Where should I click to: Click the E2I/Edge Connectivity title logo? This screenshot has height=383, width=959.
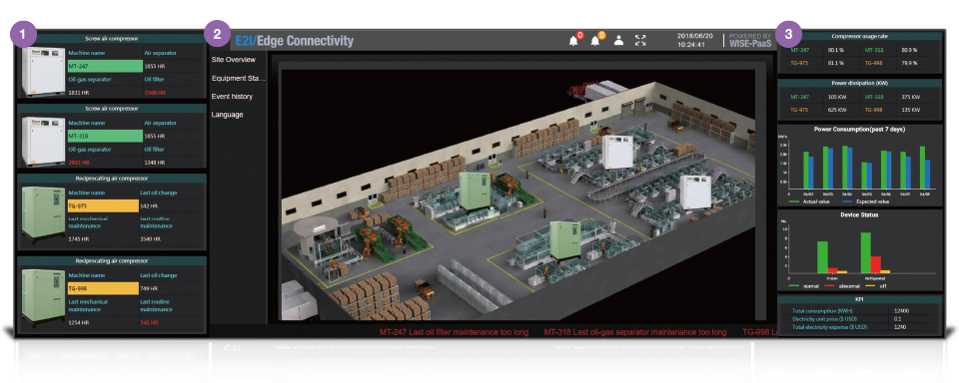294,41
